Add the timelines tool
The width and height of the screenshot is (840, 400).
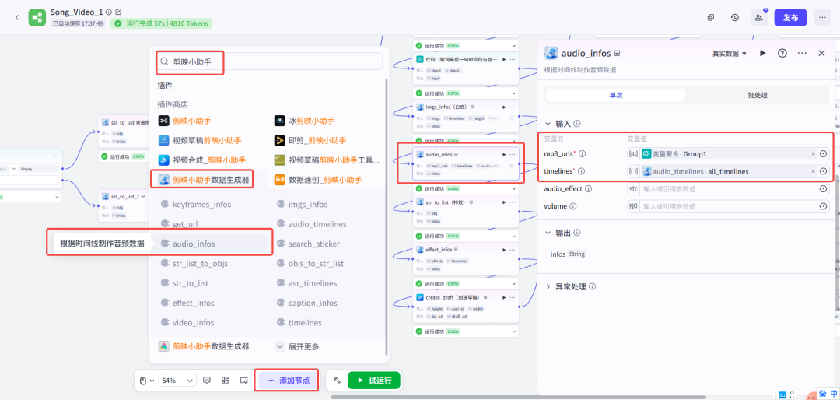click(x=305, y=323)
